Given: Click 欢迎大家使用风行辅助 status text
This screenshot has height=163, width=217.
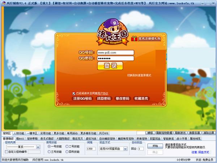Looking at the screenshot, I should pos(15,160).
